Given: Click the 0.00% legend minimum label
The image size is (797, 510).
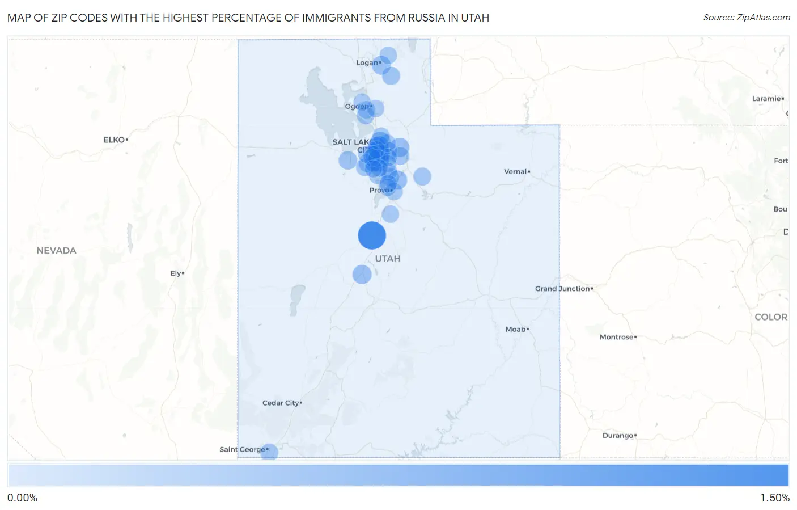Looking at the screenshot, I should 22,498.
